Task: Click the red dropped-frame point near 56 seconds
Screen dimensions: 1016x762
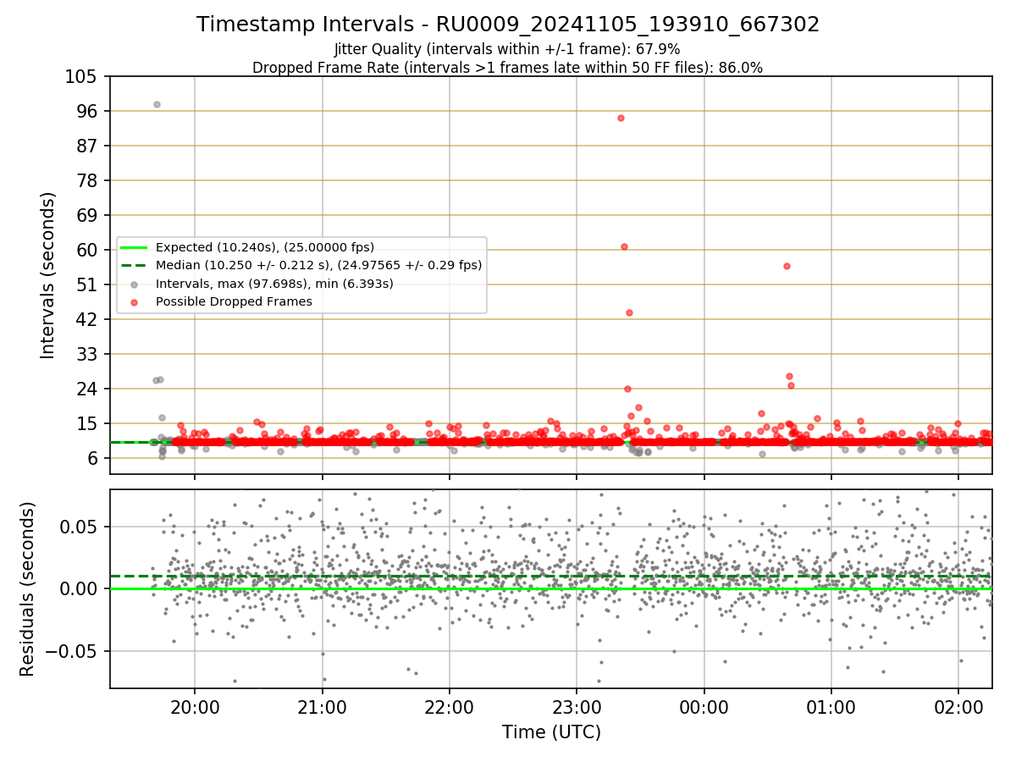Action: pos(787,266)
